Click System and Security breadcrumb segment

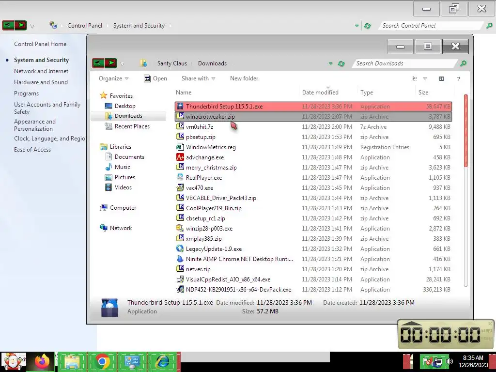(x=139, y=26)
